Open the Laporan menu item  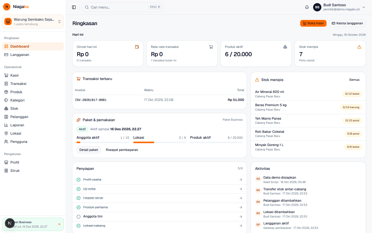(x=33, y=125)
